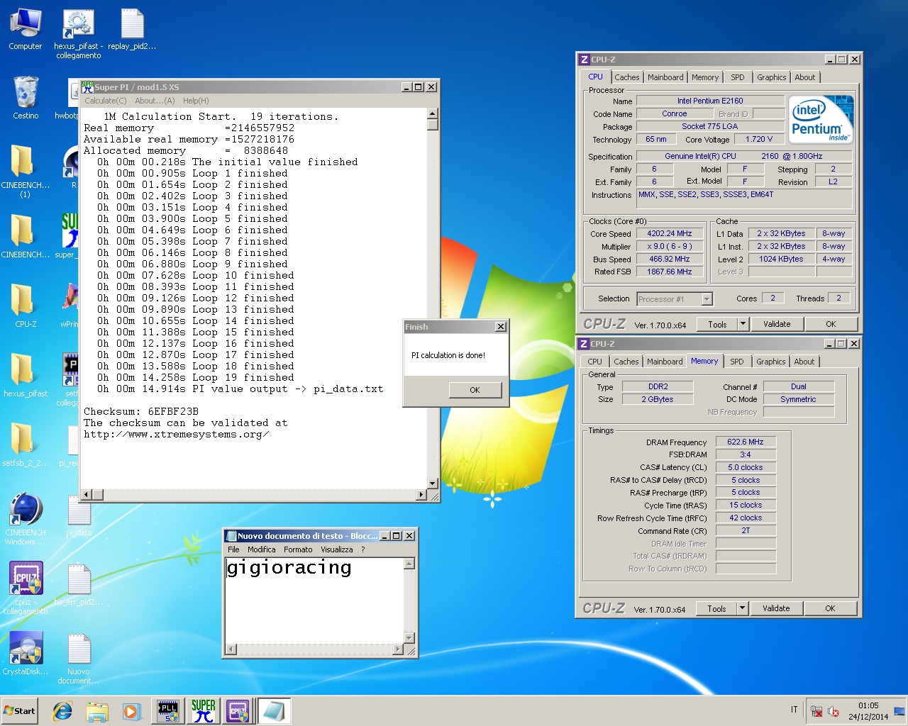Screen dimensions: 908x726
Task: Click the Checksum: 6EFBF23B line in Super PI
Action: (x=141, y=411)
